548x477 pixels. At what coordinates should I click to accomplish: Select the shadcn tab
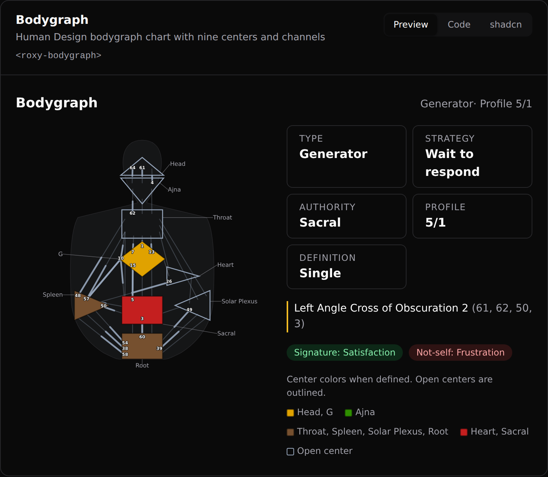click(506, 25)
